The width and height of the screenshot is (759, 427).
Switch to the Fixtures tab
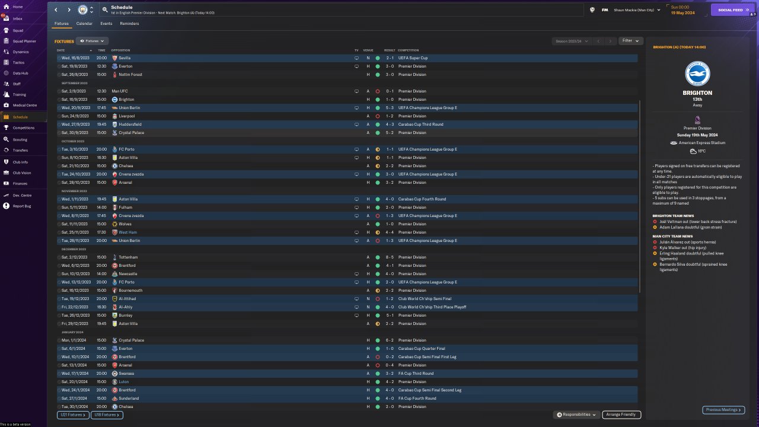pos(62,24)
